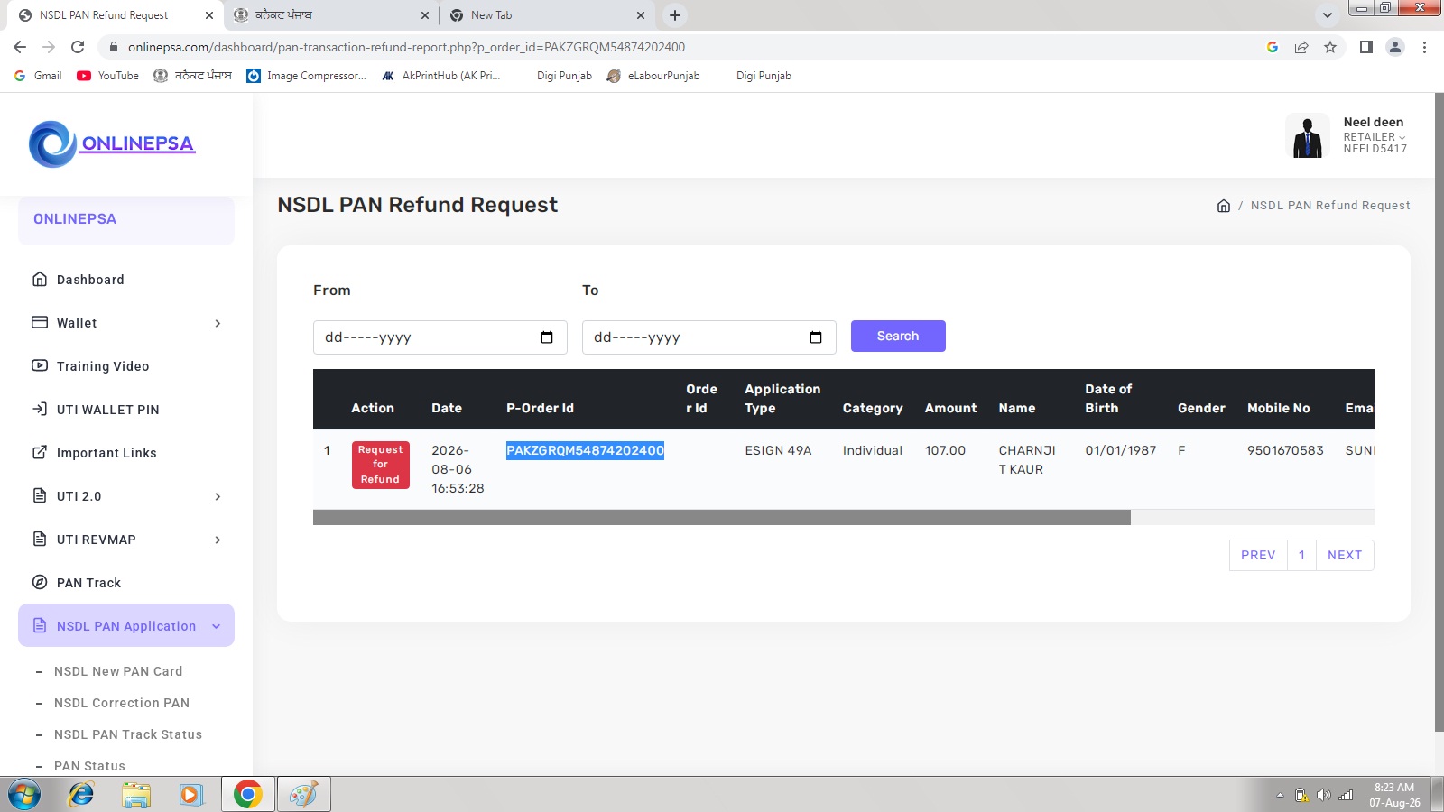Switch to the New Tab browser tab
1444x812 pixels.
coord(547,15)
